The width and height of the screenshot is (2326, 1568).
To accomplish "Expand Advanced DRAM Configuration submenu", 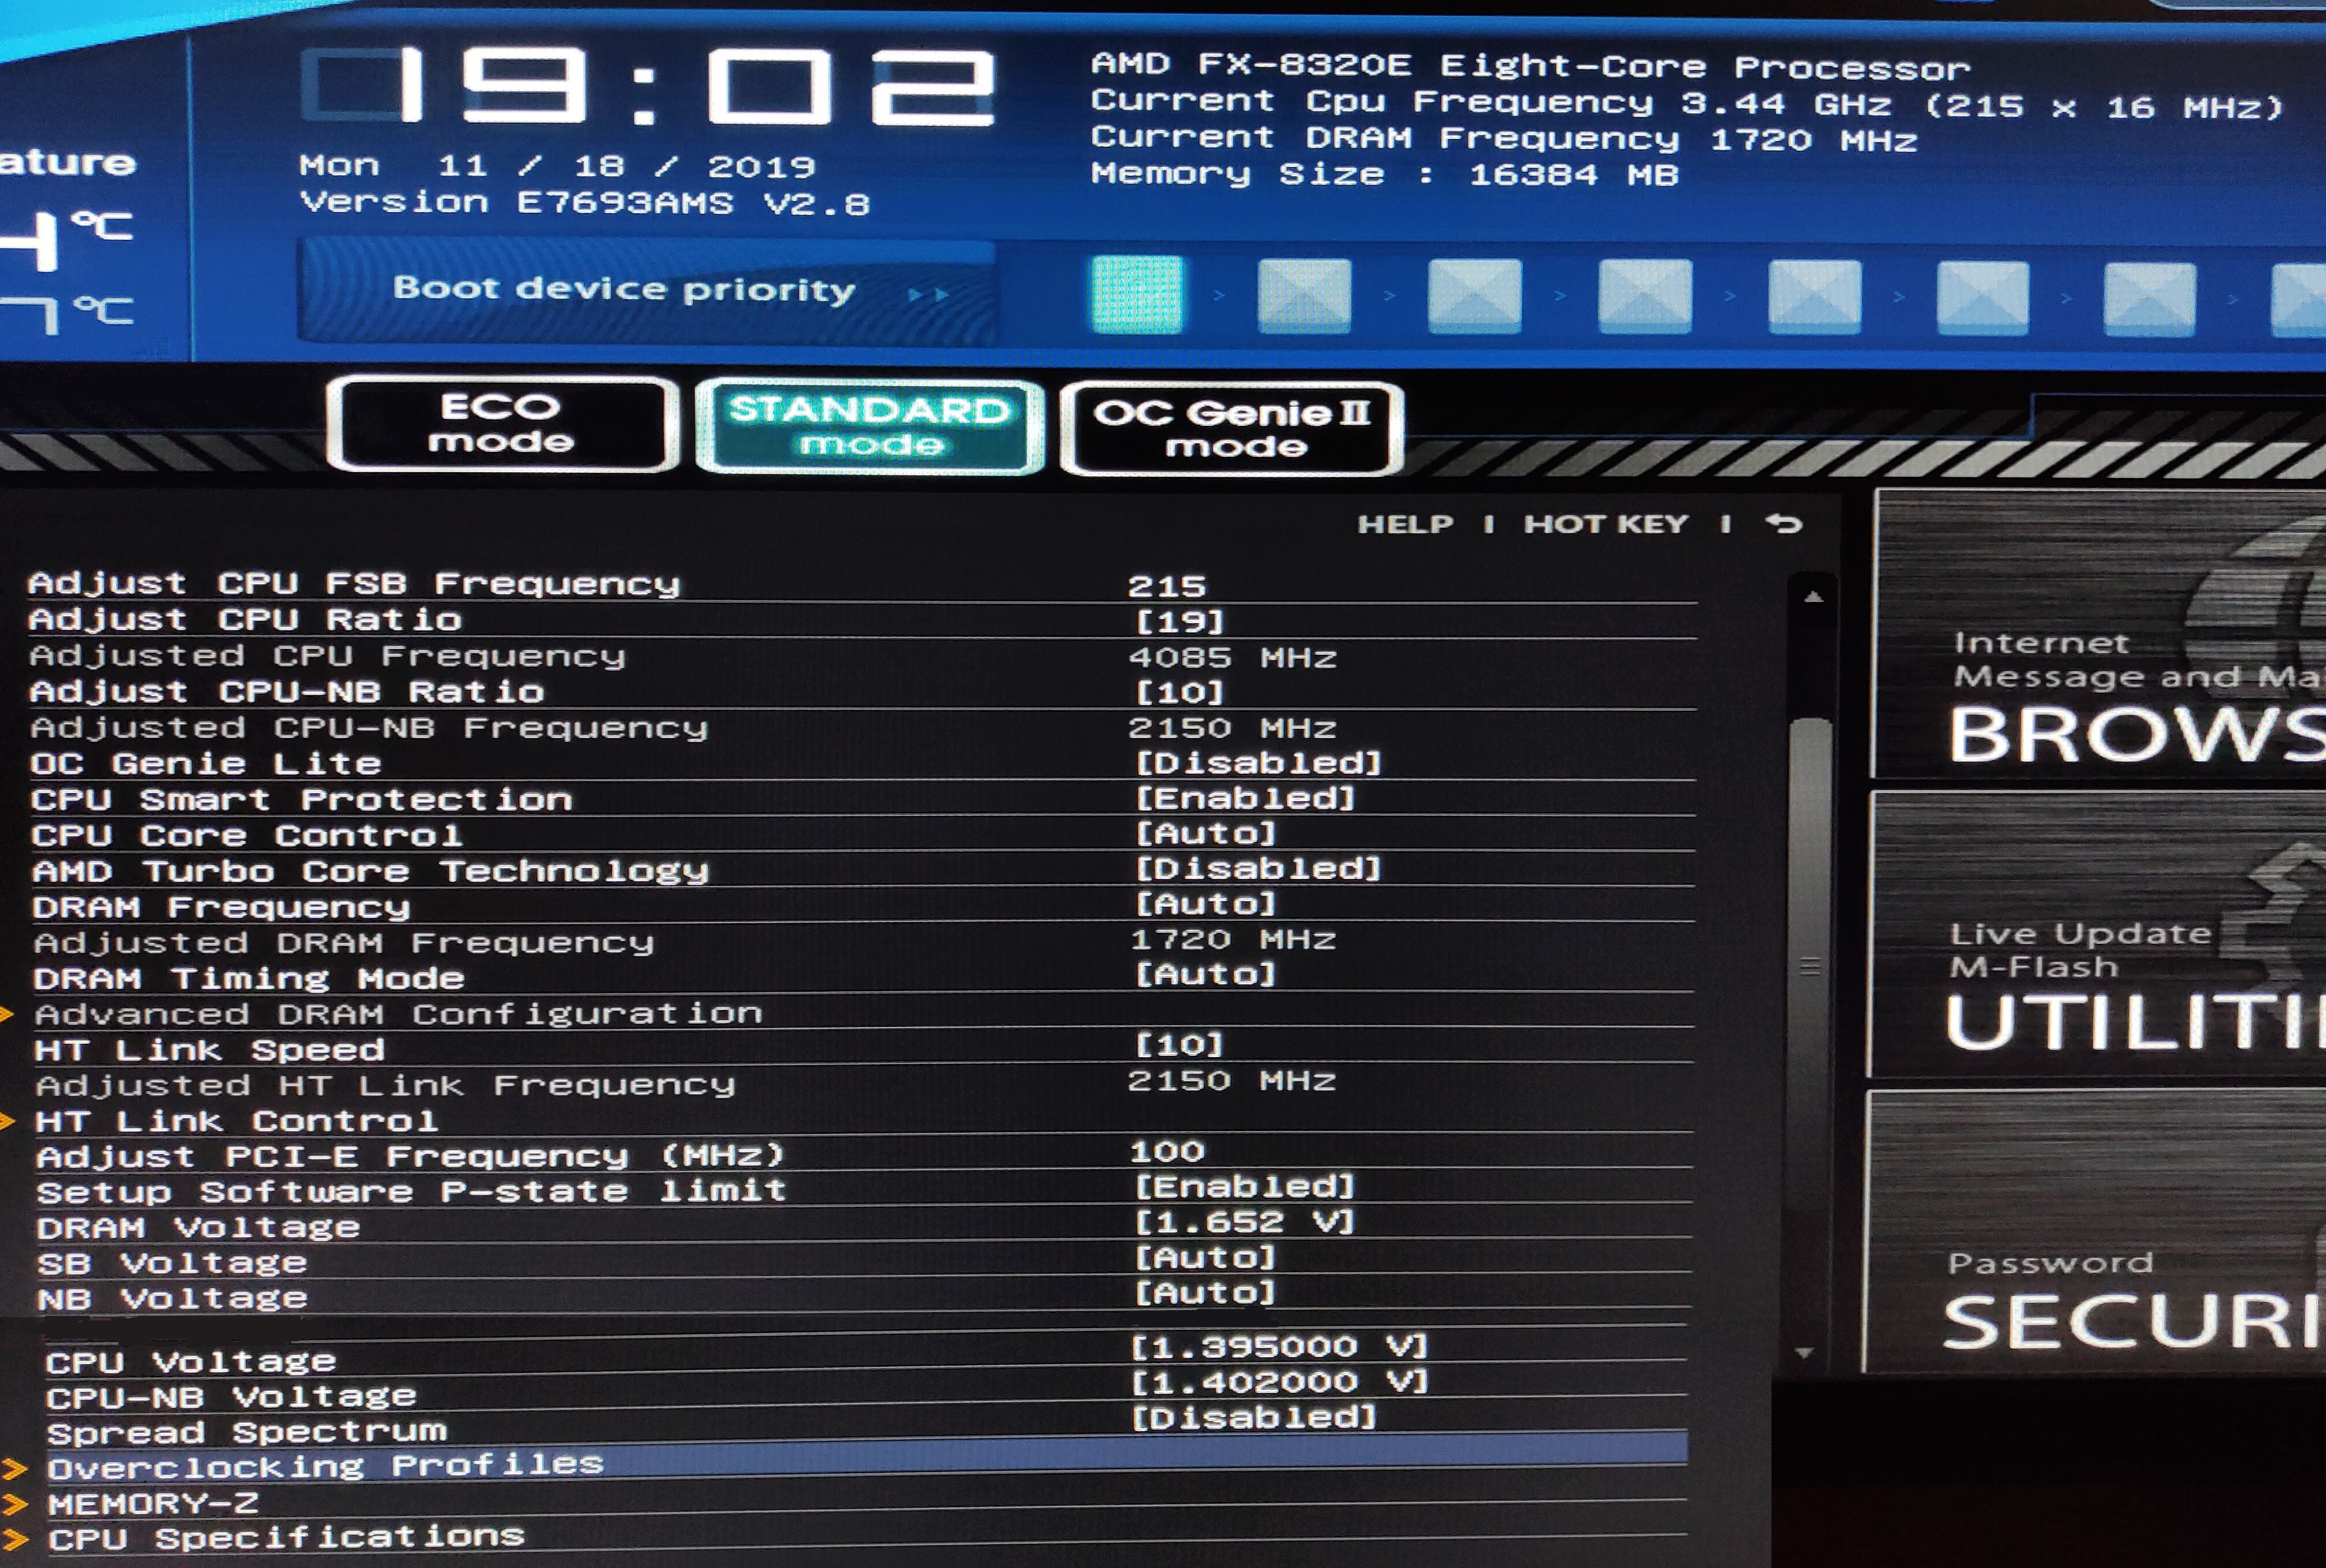I will coord(398,1014).
